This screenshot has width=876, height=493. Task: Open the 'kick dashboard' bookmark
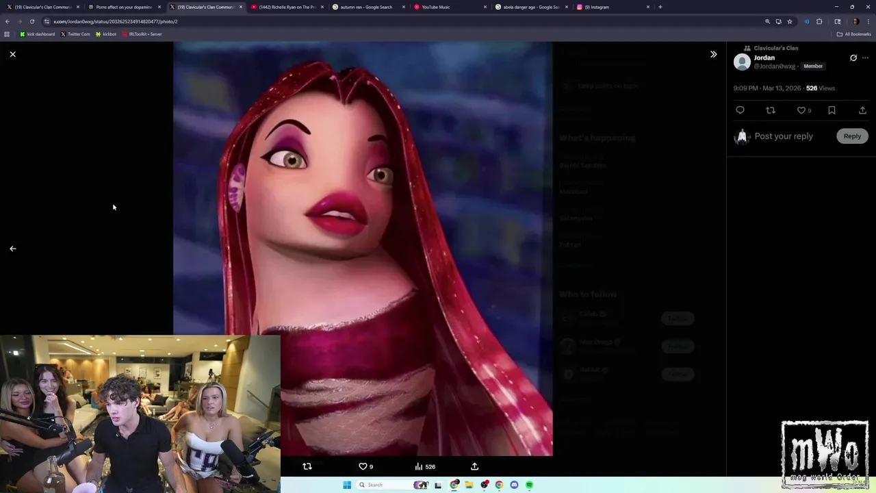point(37,34)
